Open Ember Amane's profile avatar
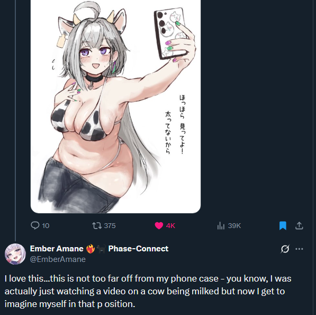 coord(15,254)
